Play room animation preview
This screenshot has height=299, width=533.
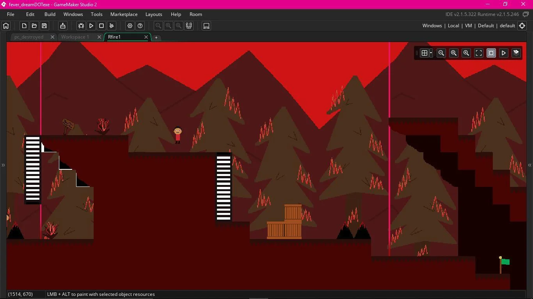[504, 53]
